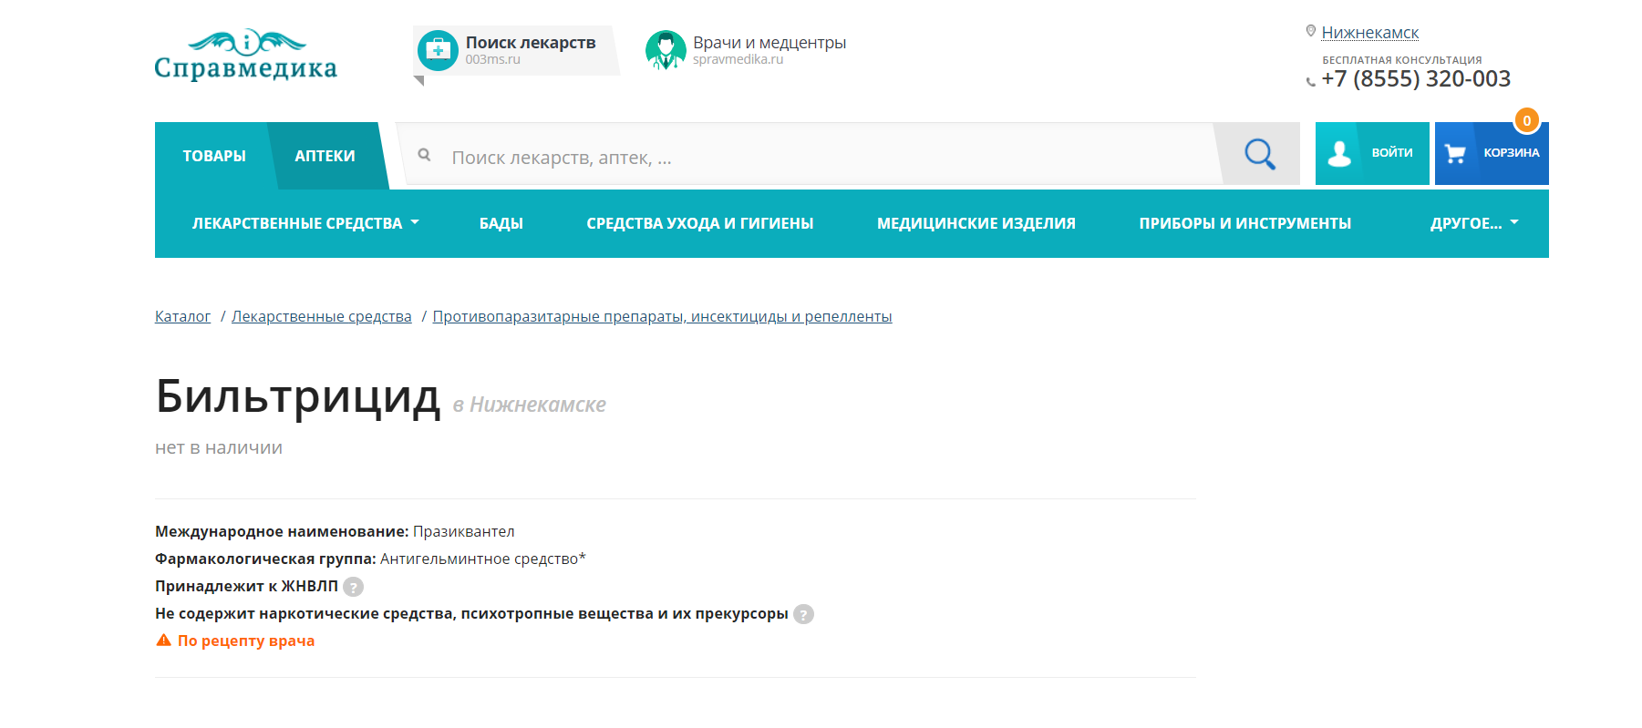Click the shopping cart icon
1642x728 pixels.
(x=1455, y=154)
